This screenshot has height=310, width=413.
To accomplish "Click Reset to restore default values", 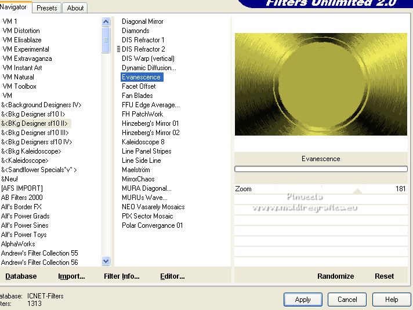I will [385, 276].
